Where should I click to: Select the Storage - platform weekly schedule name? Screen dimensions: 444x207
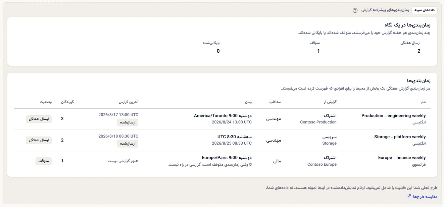point(400,137)
